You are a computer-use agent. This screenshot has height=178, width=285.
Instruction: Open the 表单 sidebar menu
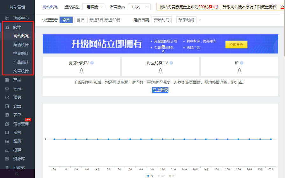coord(17,115)
